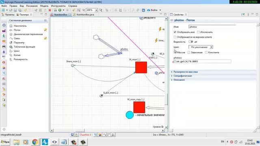Viewport: 260px width, 146px height.
Task: Click the Save toolbar icon
Action: 15,10
